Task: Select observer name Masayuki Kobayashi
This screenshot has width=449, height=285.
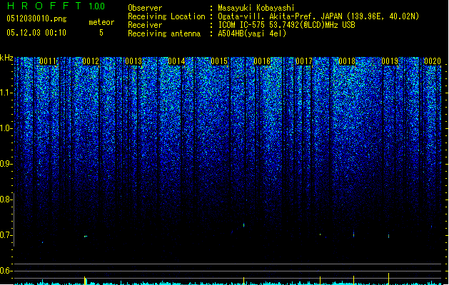Action: pos(256,8)
